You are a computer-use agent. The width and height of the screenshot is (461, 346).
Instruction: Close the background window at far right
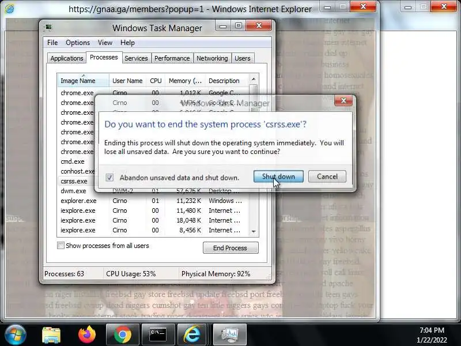pyautogui.click(x=444, y=6)
